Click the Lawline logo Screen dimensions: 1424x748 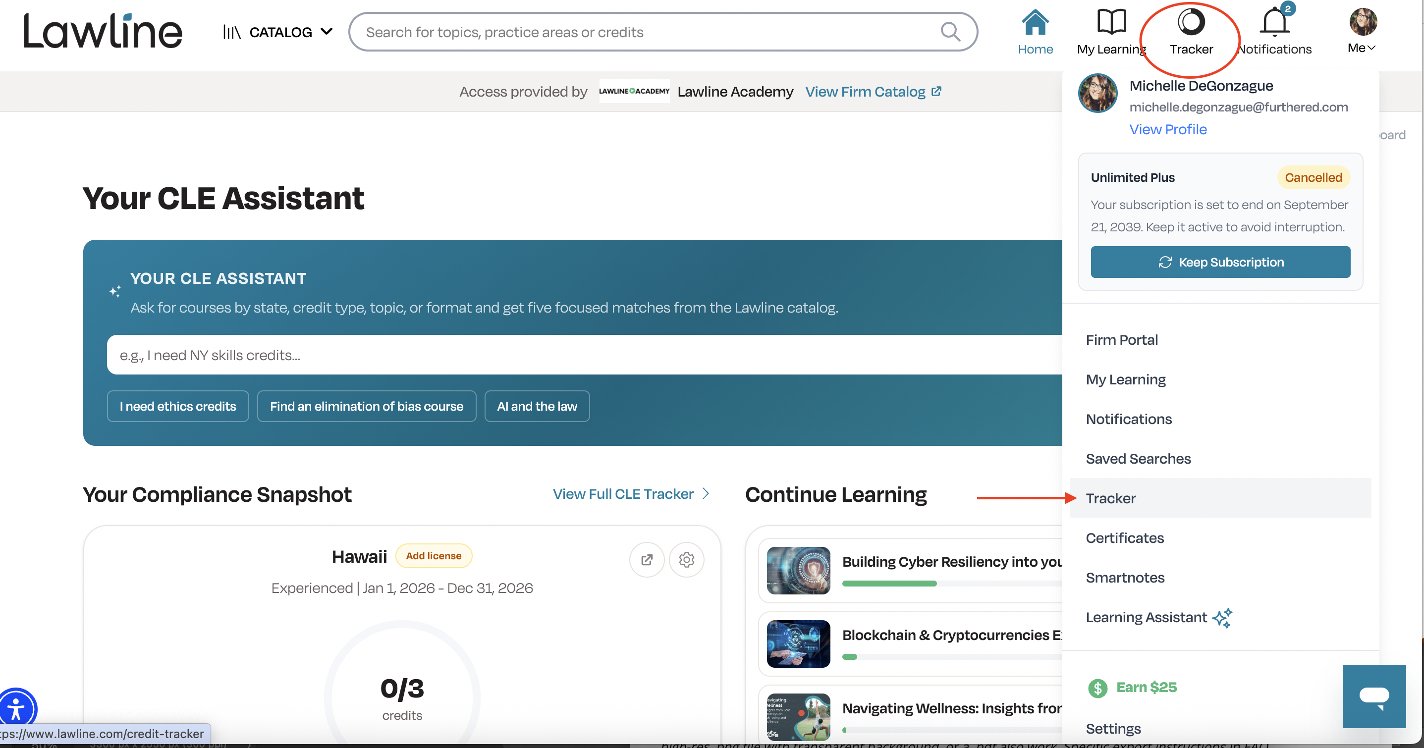[x=103, y=31]
